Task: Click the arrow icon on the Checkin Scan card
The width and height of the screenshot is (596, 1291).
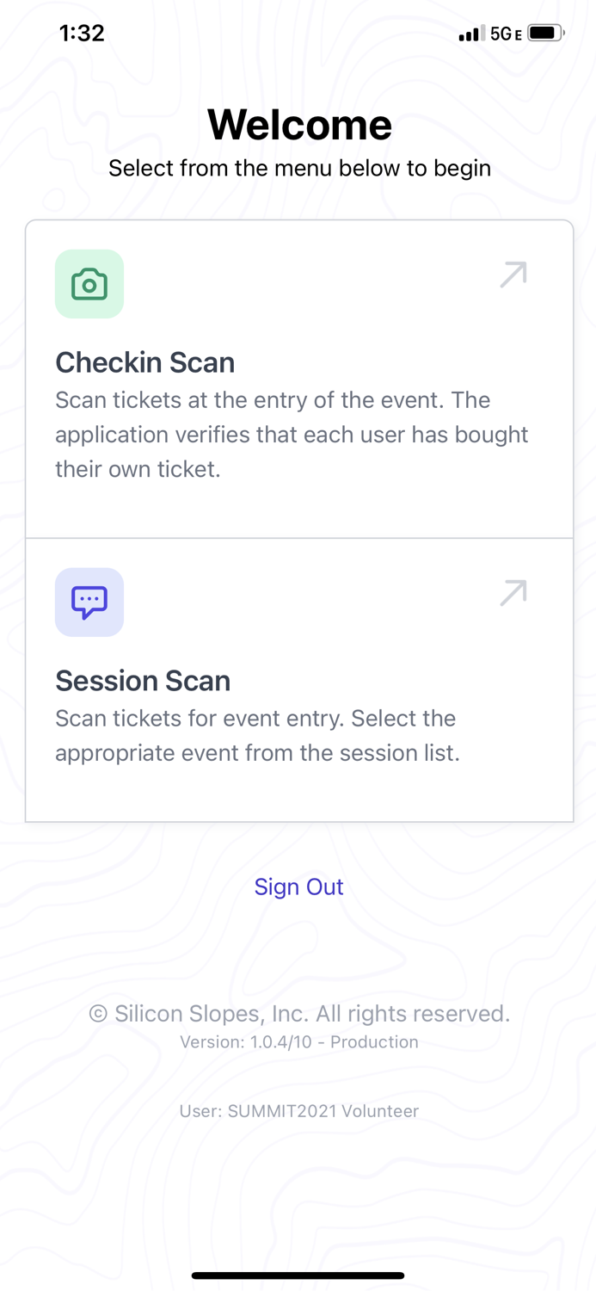Action: click(512, 274)
